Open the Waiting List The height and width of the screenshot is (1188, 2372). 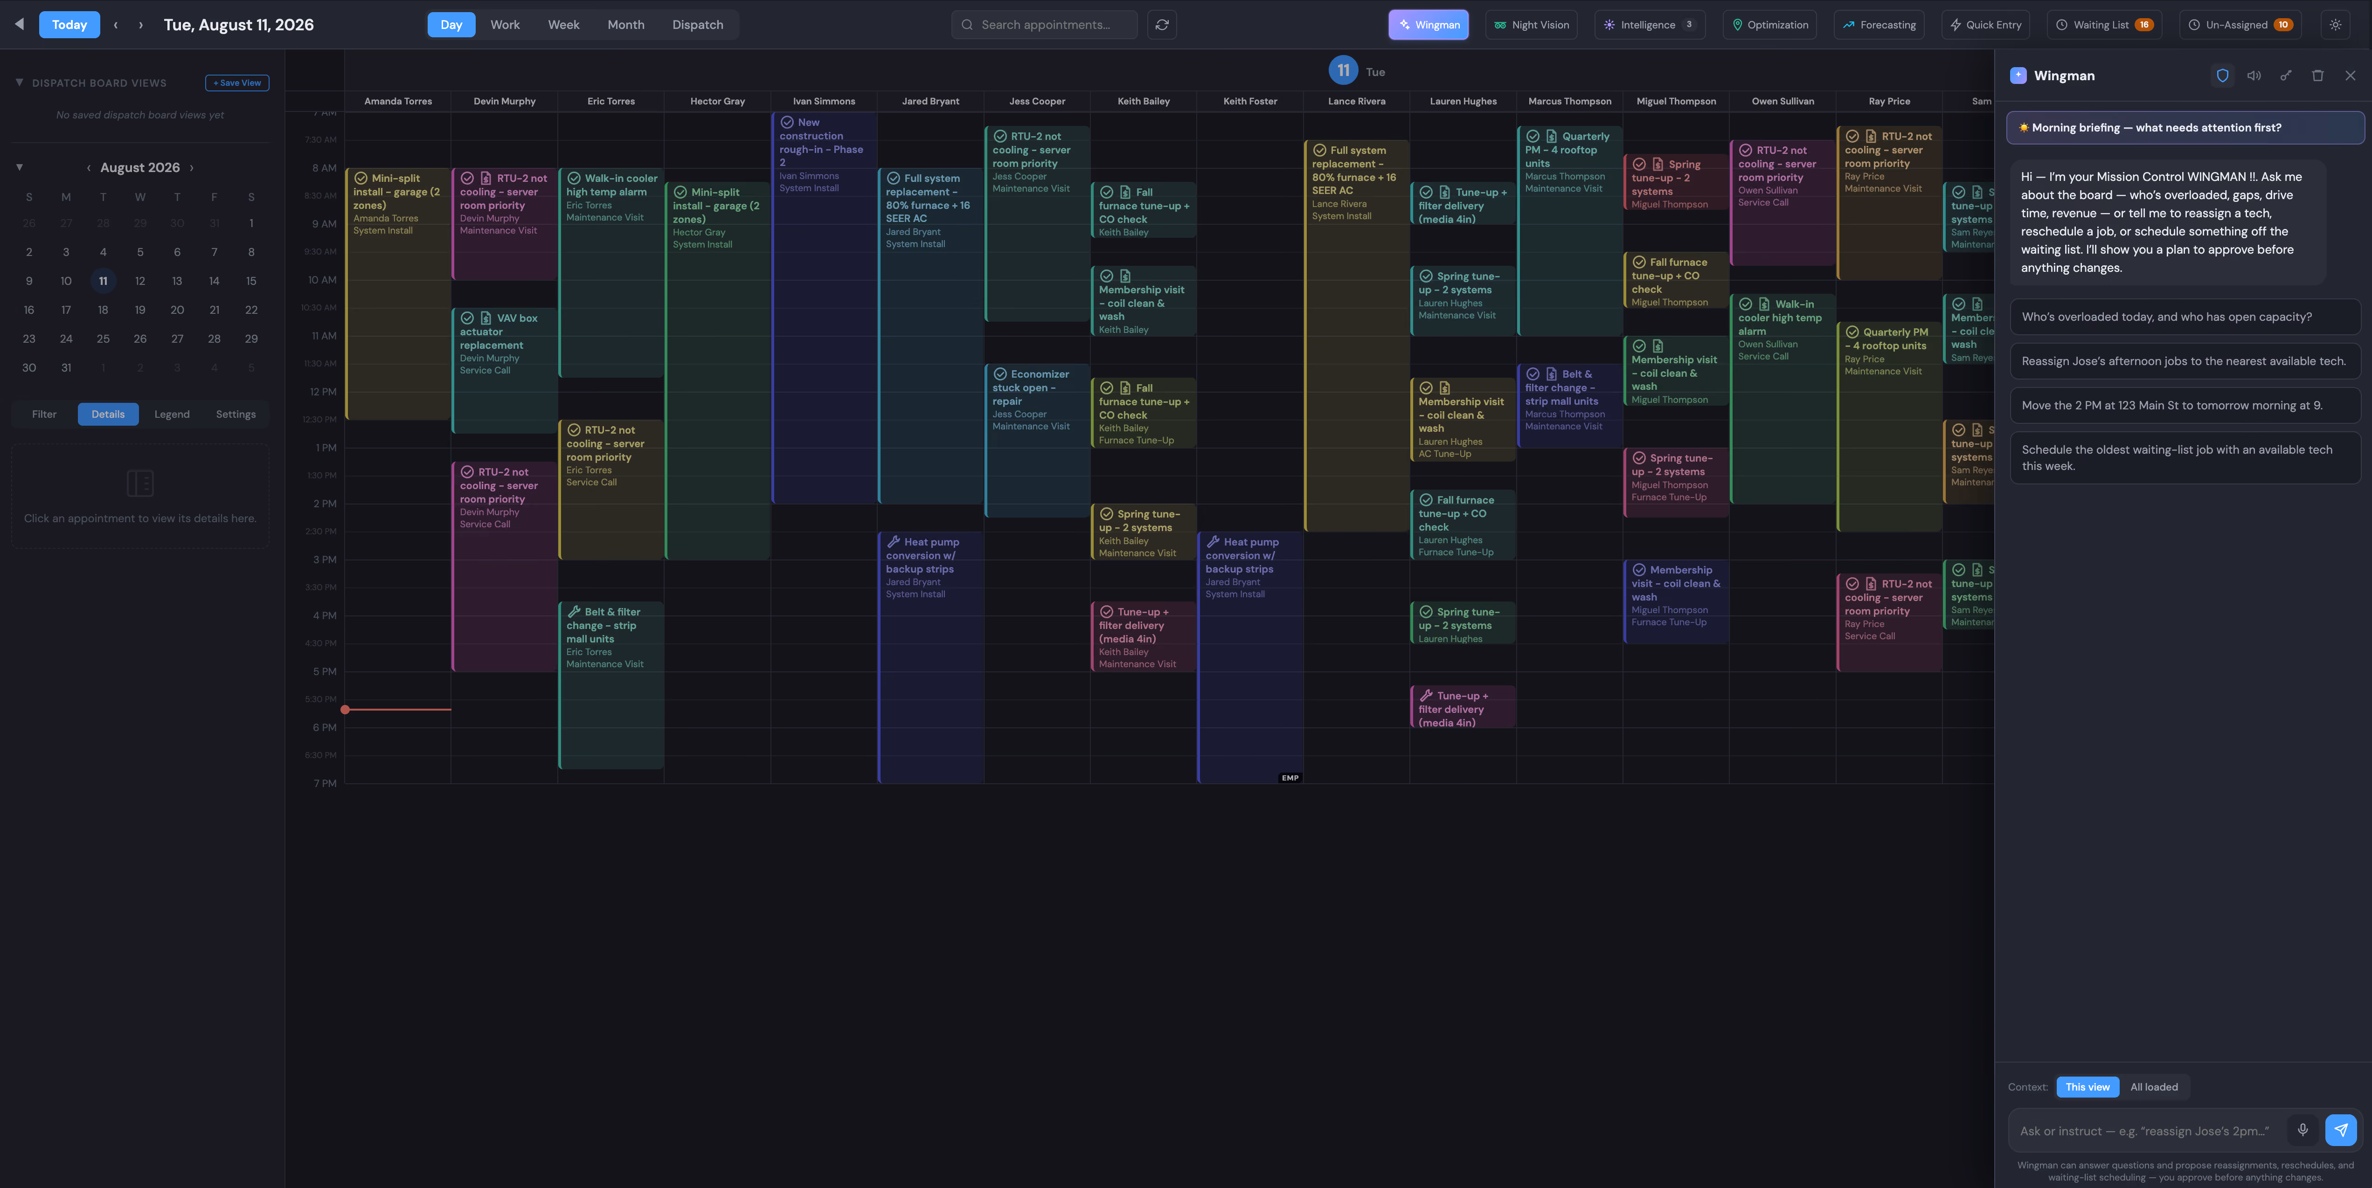pyautogui.click(x=2104, y=25)
